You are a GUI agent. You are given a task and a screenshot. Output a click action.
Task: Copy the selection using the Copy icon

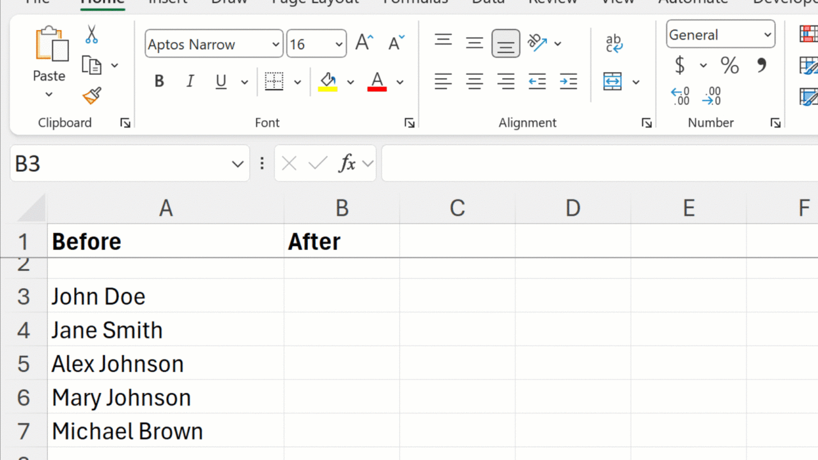(x=92, y=65)
